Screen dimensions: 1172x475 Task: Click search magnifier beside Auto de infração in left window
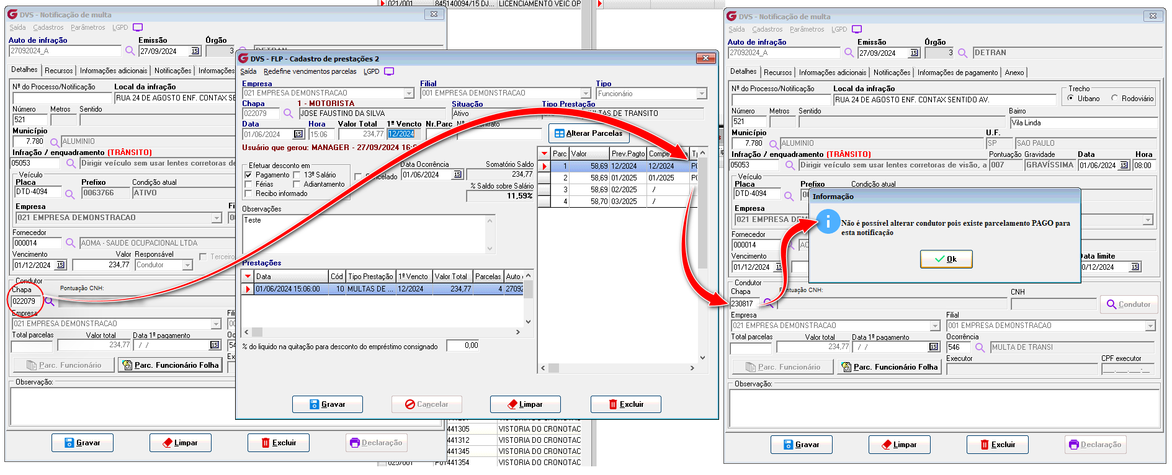(130, 51)
